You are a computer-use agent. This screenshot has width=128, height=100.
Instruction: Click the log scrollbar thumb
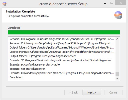click(117, 74)
